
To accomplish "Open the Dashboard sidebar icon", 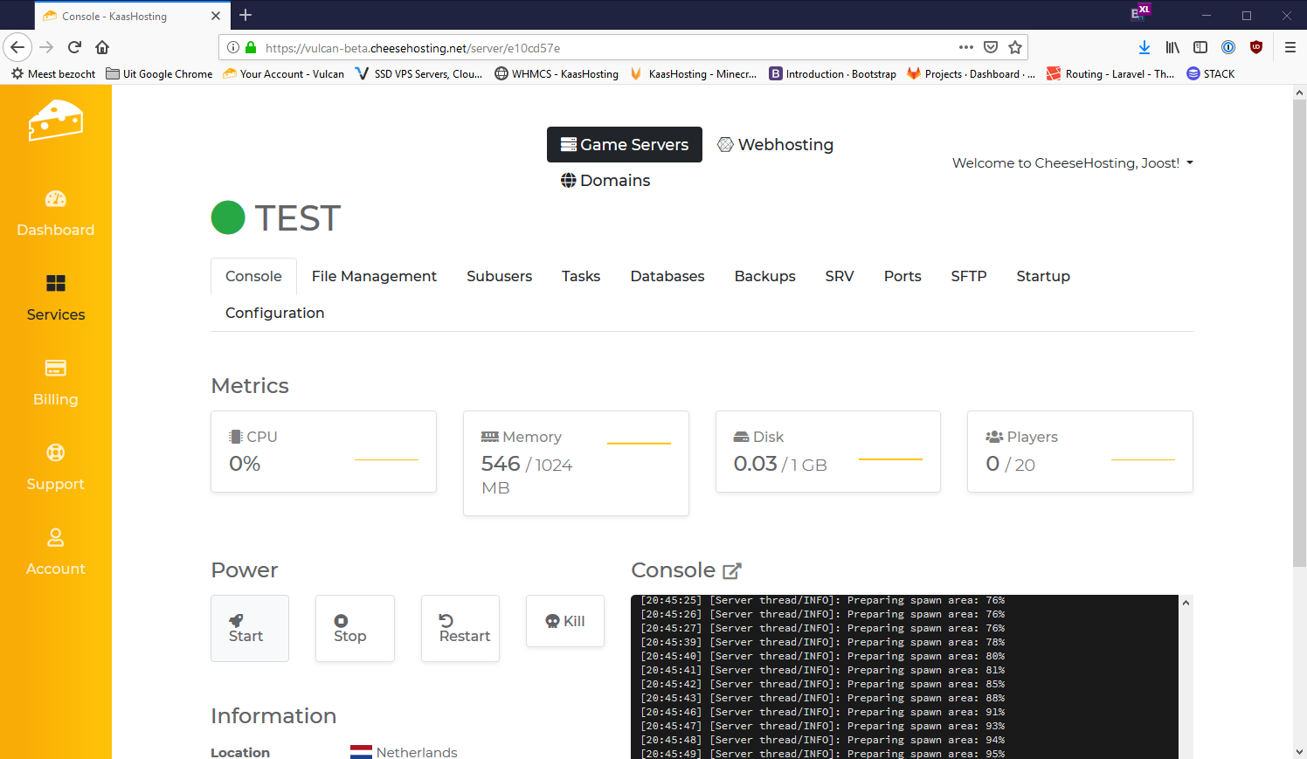I will tap(56, 199).
